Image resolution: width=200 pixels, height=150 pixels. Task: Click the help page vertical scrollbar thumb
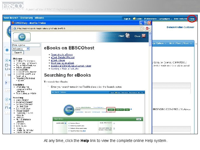[x=150, y=41]
